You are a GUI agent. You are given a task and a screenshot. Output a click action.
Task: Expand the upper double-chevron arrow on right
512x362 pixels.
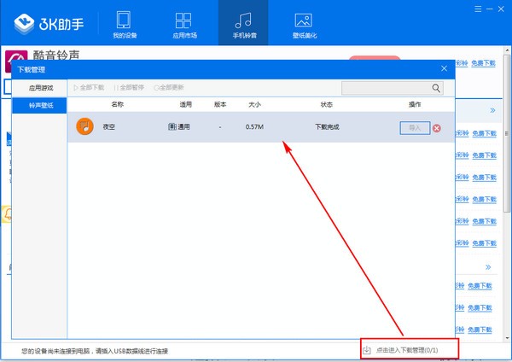coord(492,110)
